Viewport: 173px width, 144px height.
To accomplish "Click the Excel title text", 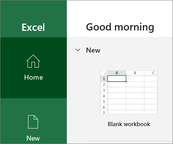I will click(x=33, y=27).
